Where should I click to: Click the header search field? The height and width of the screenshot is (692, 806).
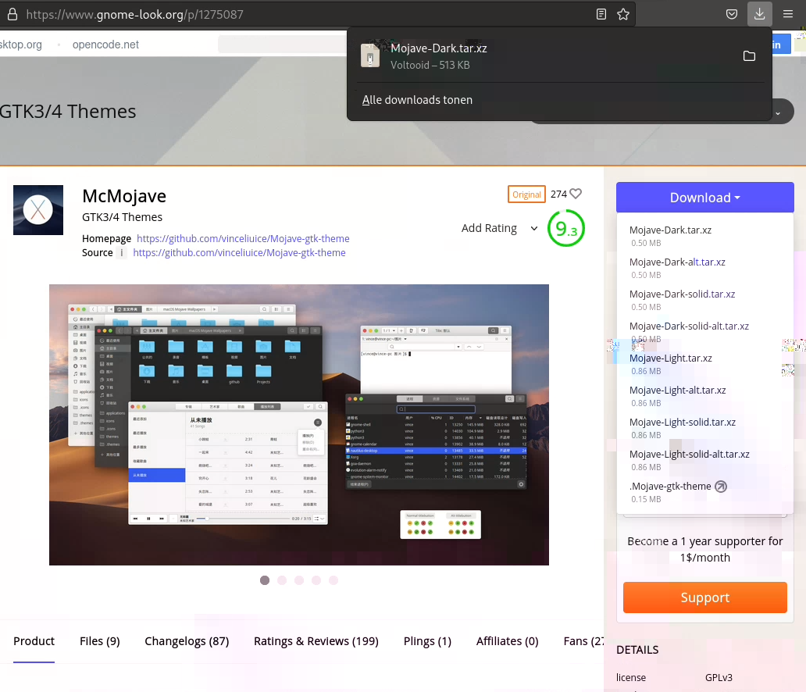click(282, 45)
